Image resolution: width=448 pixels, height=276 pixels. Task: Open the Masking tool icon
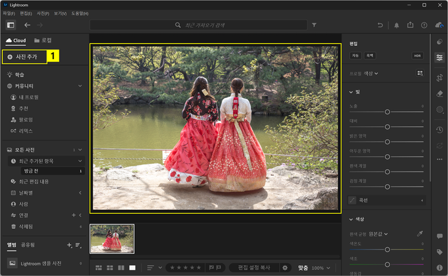tap(440, 110)
